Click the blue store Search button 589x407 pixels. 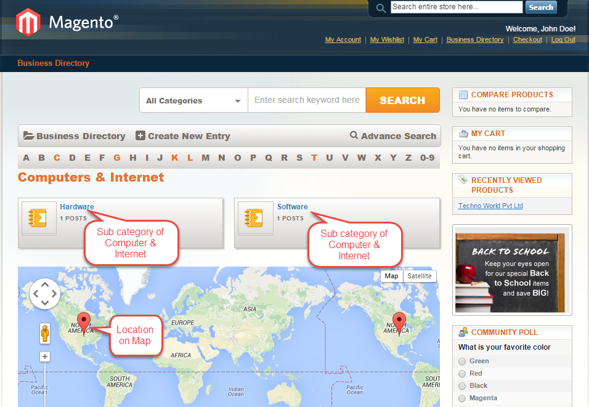[541, 7]
